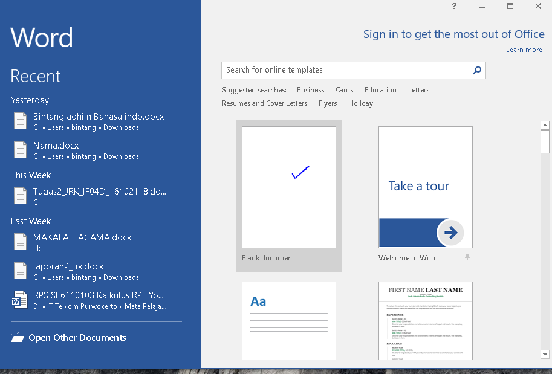Click the template list scroll down arrow
552x374 pixels.
tap(545, 354)
